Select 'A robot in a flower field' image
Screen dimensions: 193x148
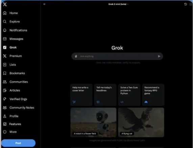pos(93,122)
